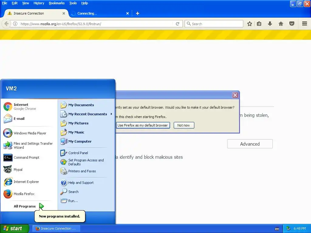This screenshot has height=233, width=311.
Task: Reload the current page
Action: tap(177, 24)
